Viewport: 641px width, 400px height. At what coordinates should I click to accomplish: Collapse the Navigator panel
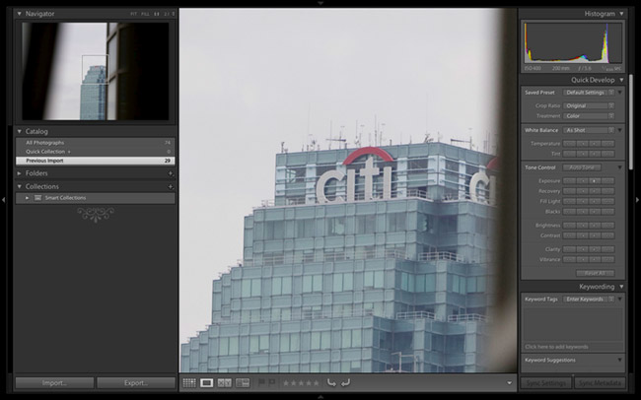[x=19, y=14]
